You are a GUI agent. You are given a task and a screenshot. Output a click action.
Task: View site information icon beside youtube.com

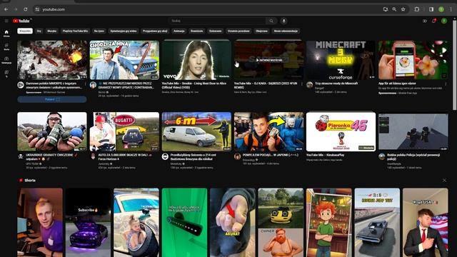[x=37, y=9]
